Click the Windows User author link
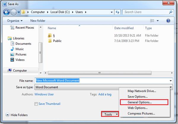 tap(44, 94)
